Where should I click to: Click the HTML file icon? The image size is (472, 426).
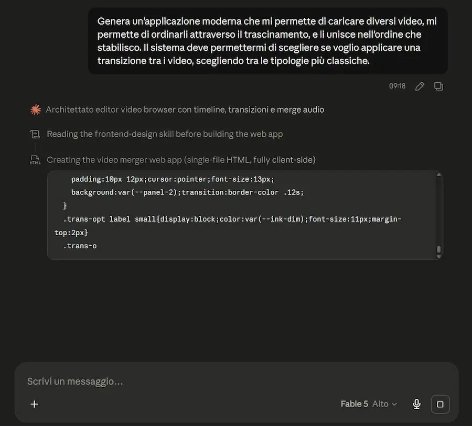(x=35, y=160)
